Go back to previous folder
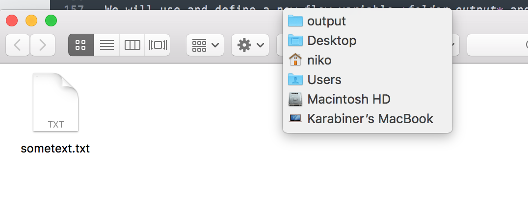Image resolution: width=528 pixels, height=217 pixels. [x=18, y=45]
